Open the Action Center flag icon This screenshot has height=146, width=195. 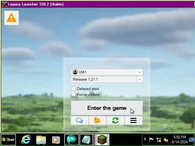pyautogui.click(x=151, y=140)
